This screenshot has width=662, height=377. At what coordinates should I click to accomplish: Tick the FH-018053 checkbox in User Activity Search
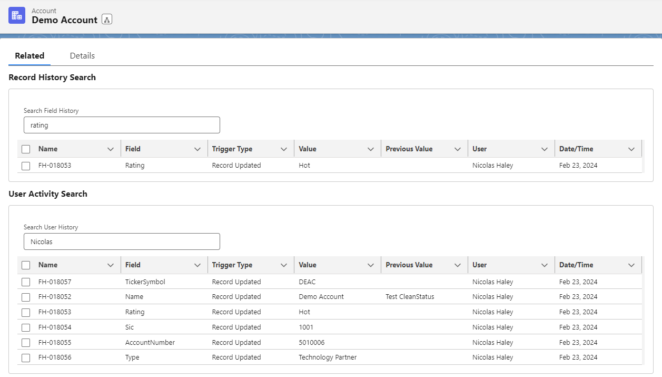click(26, 312)
